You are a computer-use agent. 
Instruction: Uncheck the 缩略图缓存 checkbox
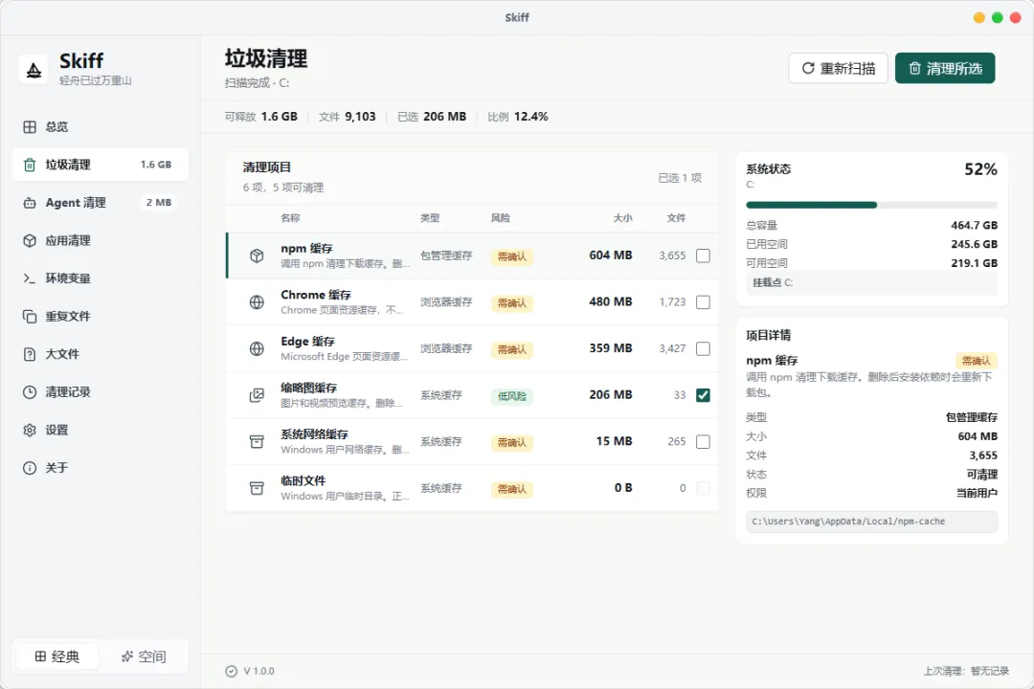tap(703, 395)
